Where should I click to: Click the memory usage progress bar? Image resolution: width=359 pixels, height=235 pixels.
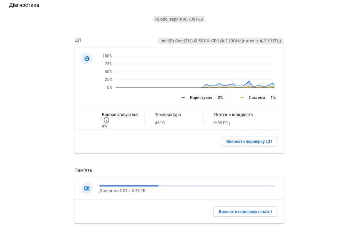[187, 186]
